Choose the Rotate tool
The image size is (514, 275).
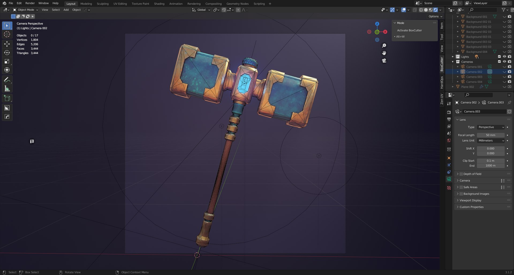click(7, 53)
